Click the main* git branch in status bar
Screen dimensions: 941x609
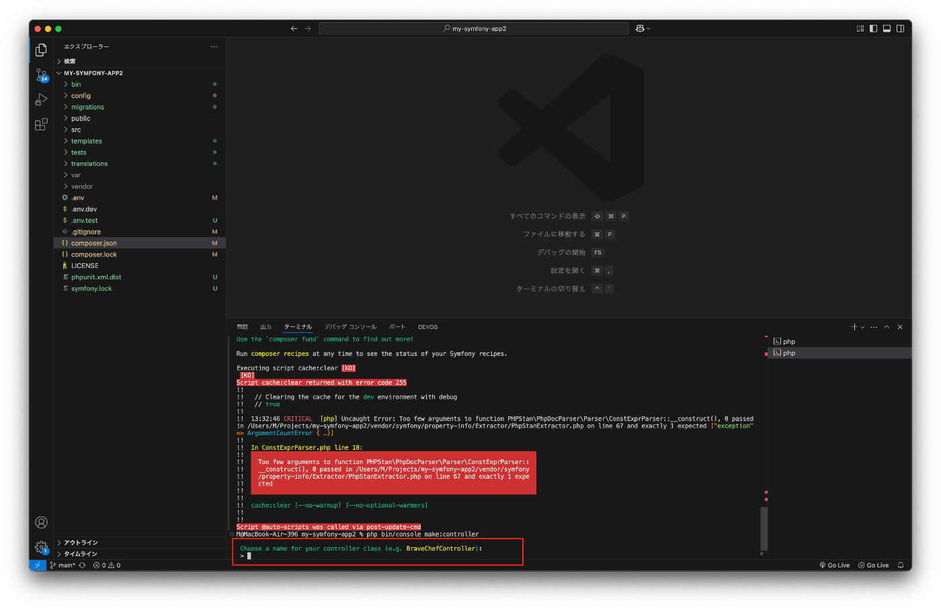[x=63, y=565]
